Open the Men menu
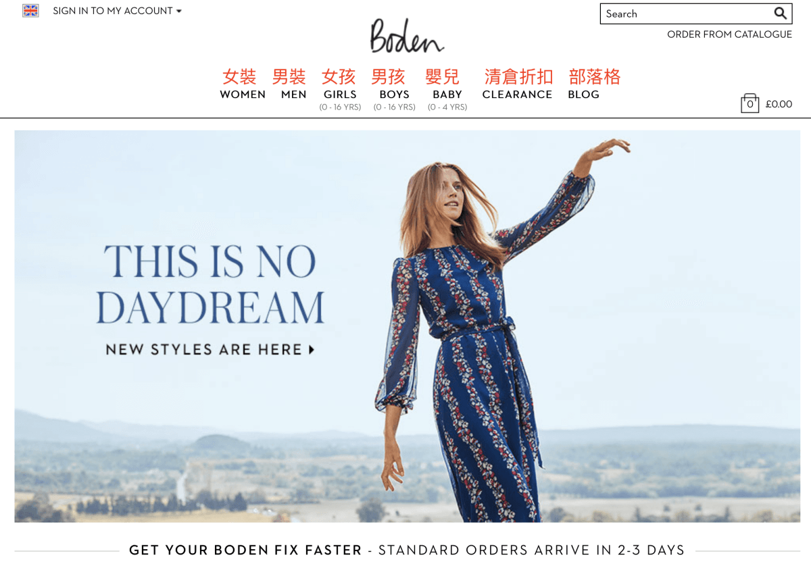Image resolution: width=811 pixels, height=568 pixels. [x=294, y=95]
